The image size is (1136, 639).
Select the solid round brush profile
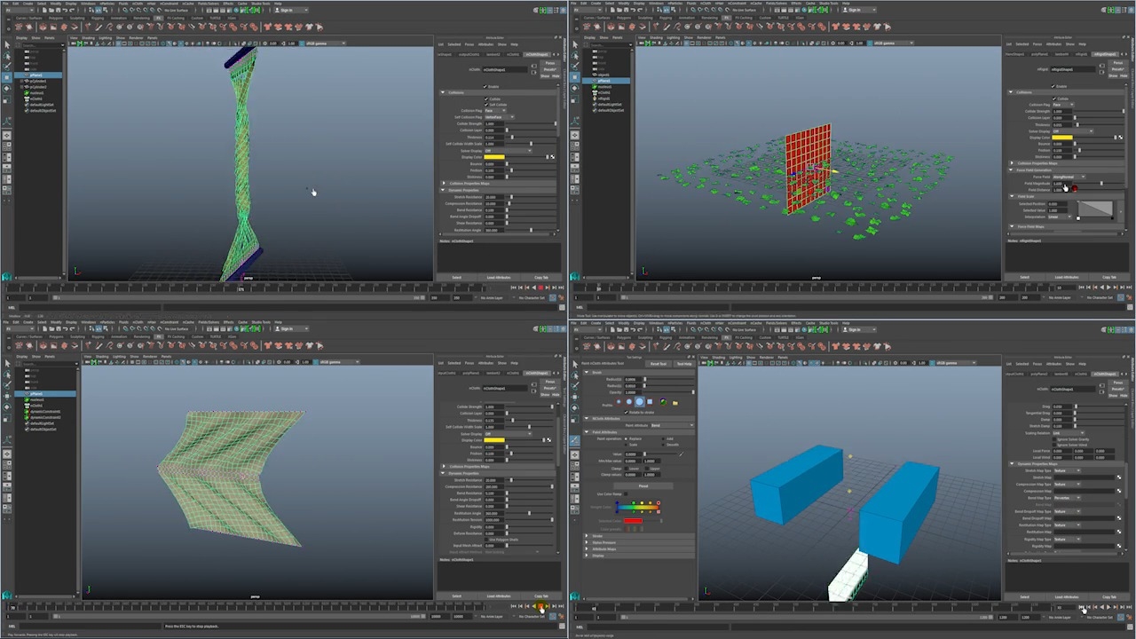pyautogui.click(x=639, y=402)
